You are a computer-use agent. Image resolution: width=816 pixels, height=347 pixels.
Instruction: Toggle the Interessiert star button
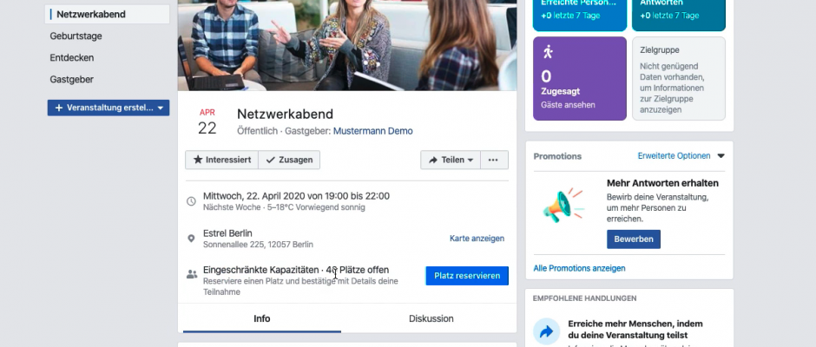(x=221, y=160)
